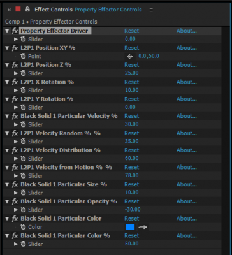Click the red label color square in the panel header
Viewport: 232px width, 255px height.
(18, 9)
